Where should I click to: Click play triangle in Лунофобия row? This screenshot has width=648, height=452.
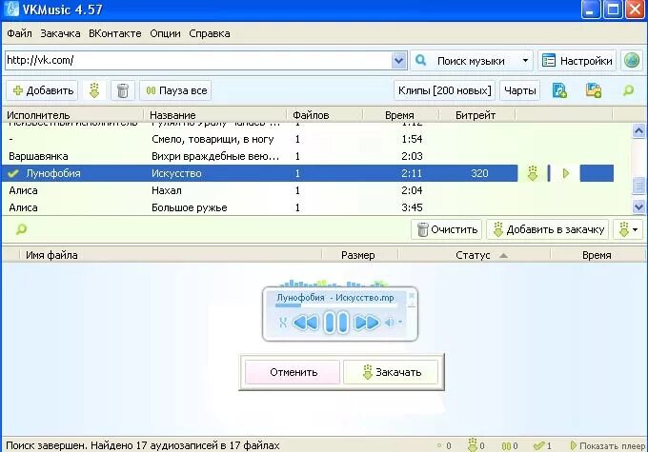566,173
